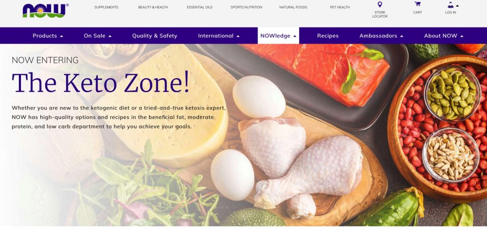487x230 pixels.
Task: Click the Log In user icon
Action: click(x=450, y=5)
